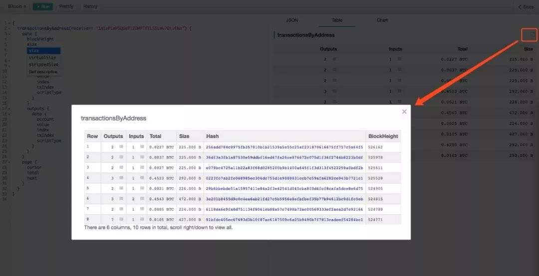Close the transactionsByAddress popup with X
The width and height of the screenshot is (539, 276).
click(404, 112)
